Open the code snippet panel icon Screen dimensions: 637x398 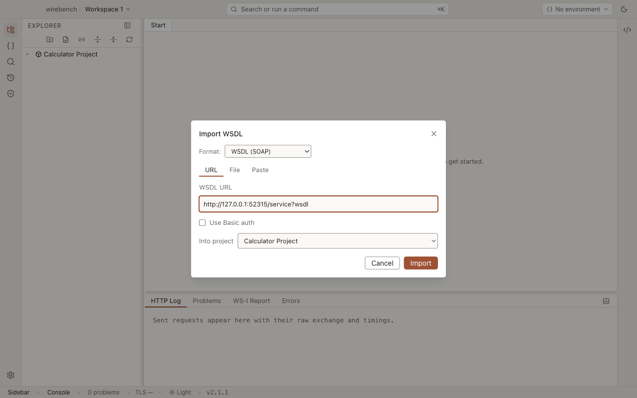(627, 30)
